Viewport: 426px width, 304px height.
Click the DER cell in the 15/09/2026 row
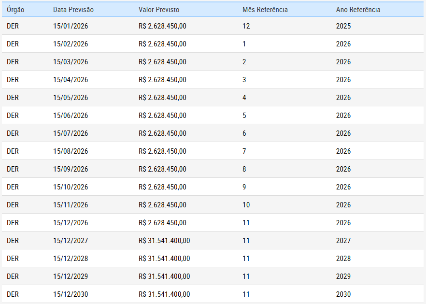[13, 169]
